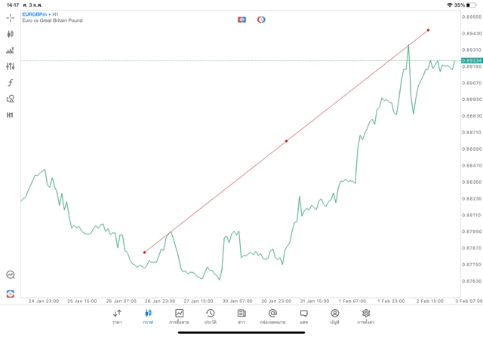Toggle the one-click trading panel icon
Screen dimensions: 483x337
point(241,19)
